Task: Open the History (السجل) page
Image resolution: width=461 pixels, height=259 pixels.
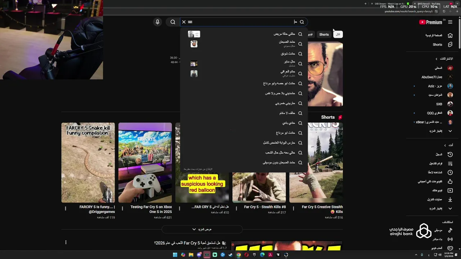Action: [x=444, y=154]
